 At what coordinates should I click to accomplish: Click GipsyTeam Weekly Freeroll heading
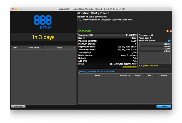click(93, 13)
